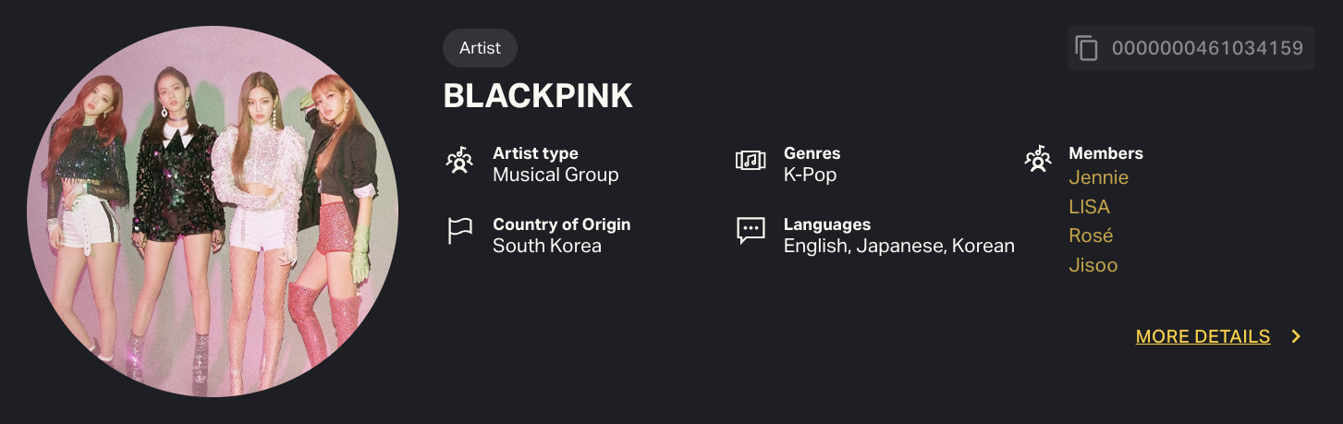
Task: Click the copy ID icon
Action: (x=1087, y=48)
